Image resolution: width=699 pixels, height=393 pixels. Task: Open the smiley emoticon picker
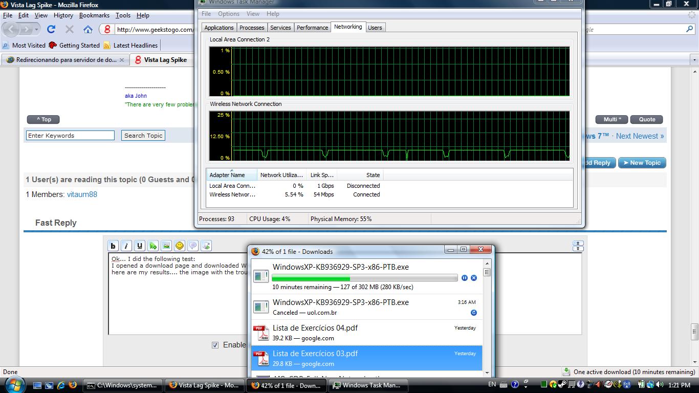click(180, 246)
